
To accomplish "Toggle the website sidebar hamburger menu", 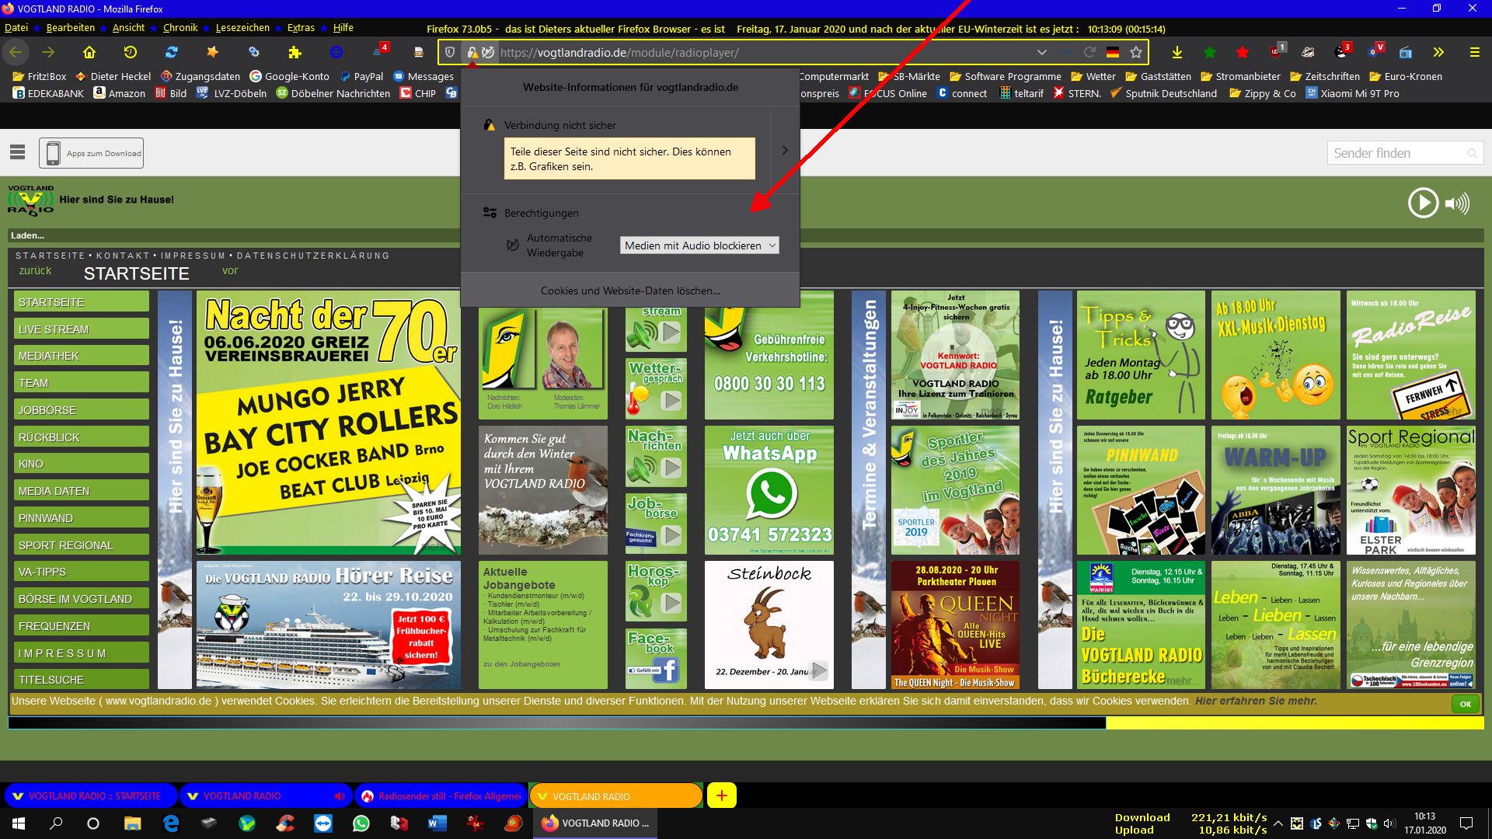I will tap(18, 152).
